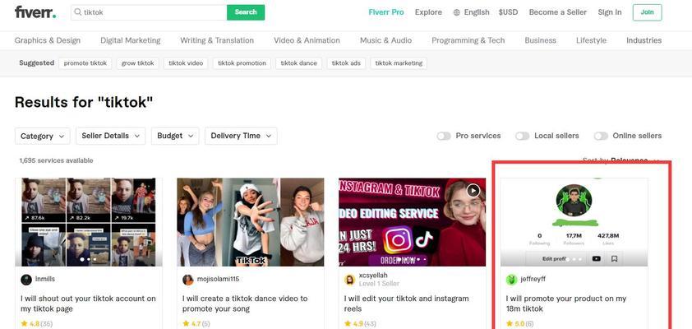Open 'I will promote your product on my 18m tiktok'
This screenshot has width=692, height=329.
[x=566, y=304]
